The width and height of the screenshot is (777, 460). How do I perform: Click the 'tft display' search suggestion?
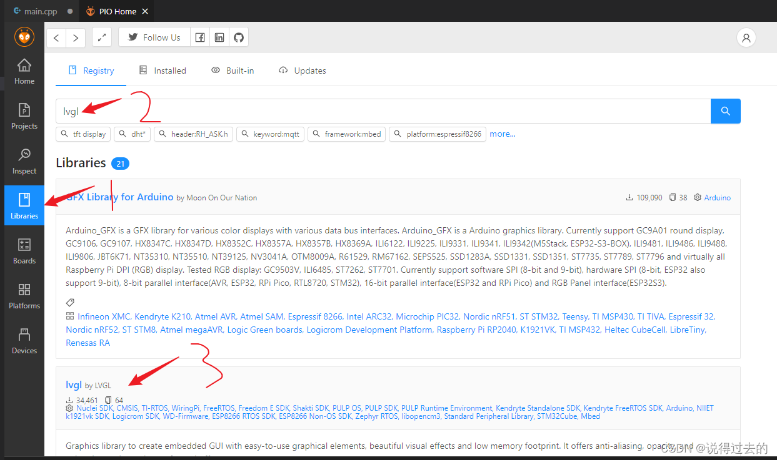[83, 134]
